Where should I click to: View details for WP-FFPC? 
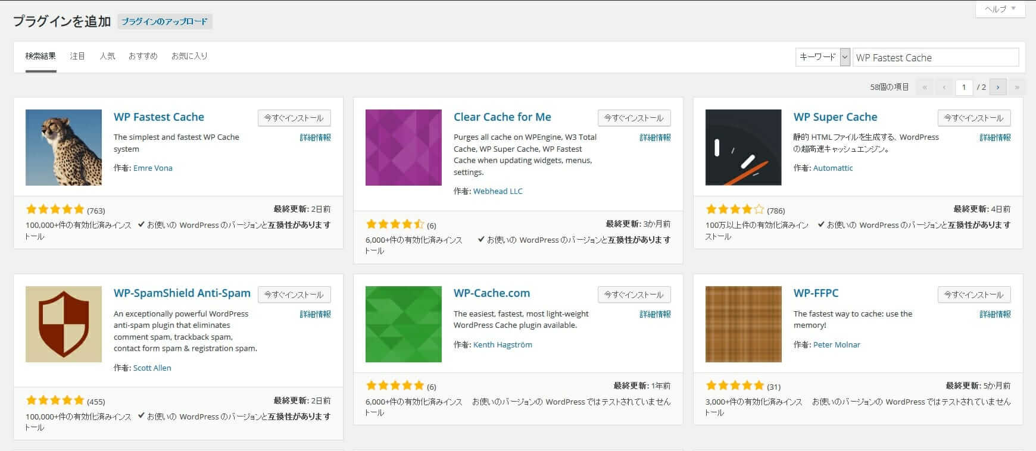point(995,314)
